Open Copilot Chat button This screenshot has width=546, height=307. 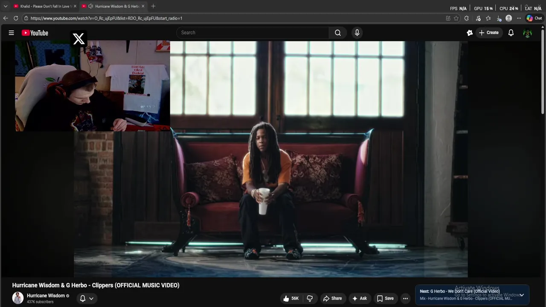tap(534, 18)
